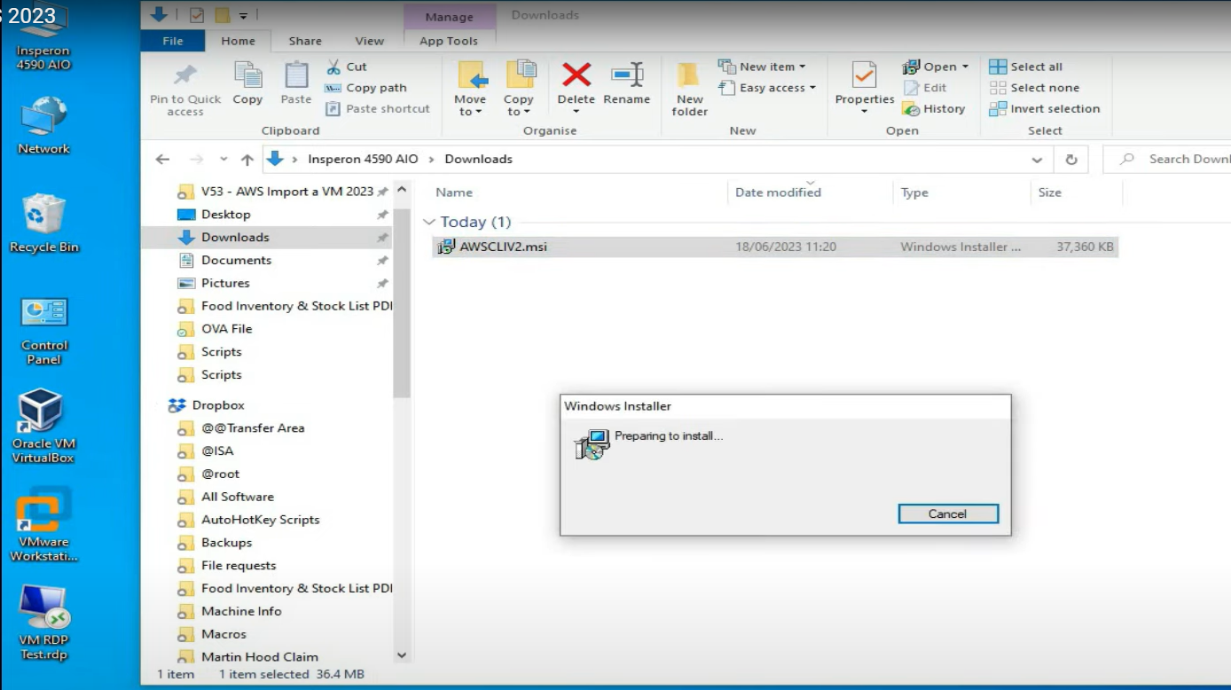Click Copy path in Clipboard group

pyautogui.click(x=366, y=88)
